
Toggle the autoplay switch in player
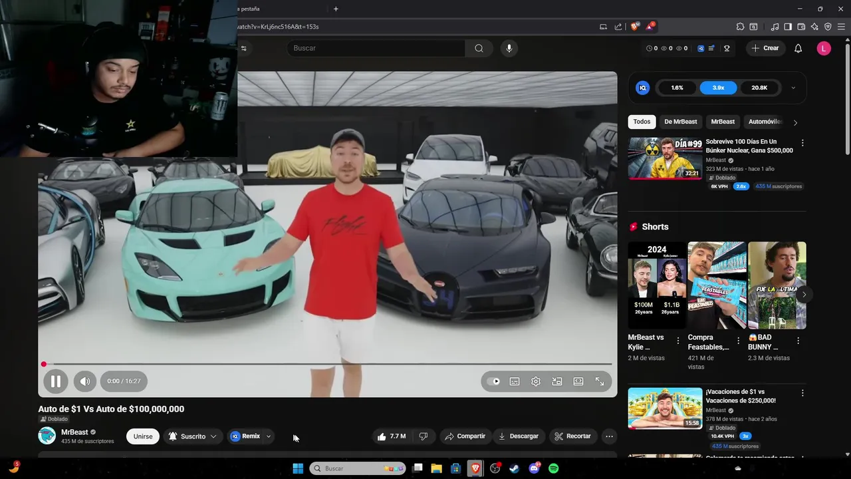(493, 381)
